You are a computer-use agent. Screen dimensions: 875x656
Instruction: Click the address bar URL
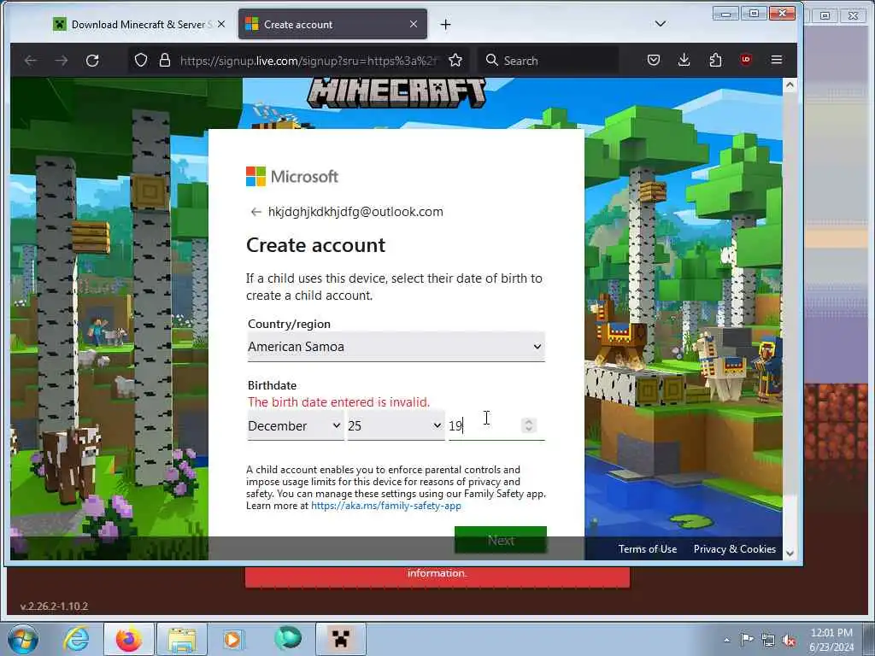click(309, 61)
